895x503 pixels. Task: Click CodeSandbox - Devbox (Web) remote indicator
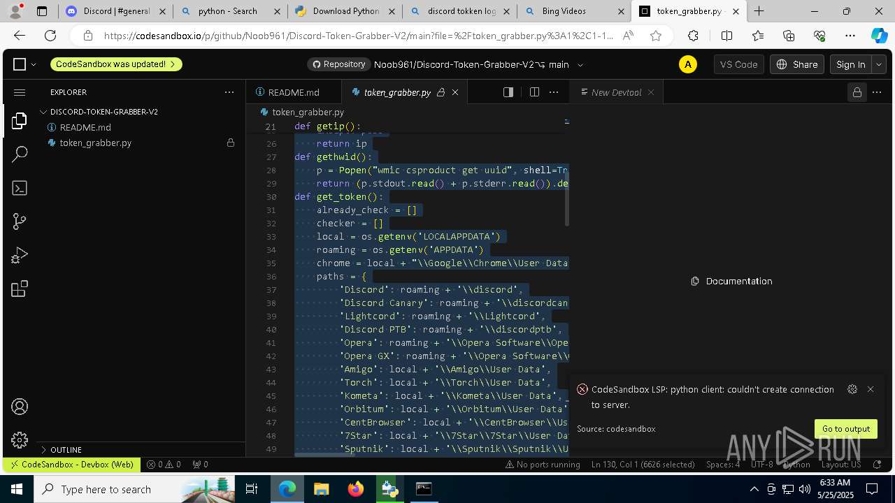71,465
